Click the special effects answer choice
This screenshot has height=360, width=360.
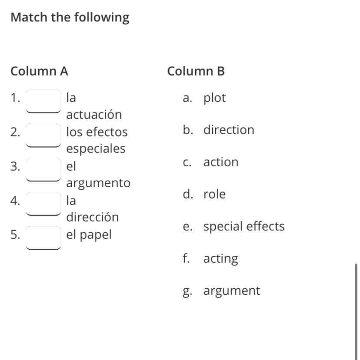pos(233,227)
